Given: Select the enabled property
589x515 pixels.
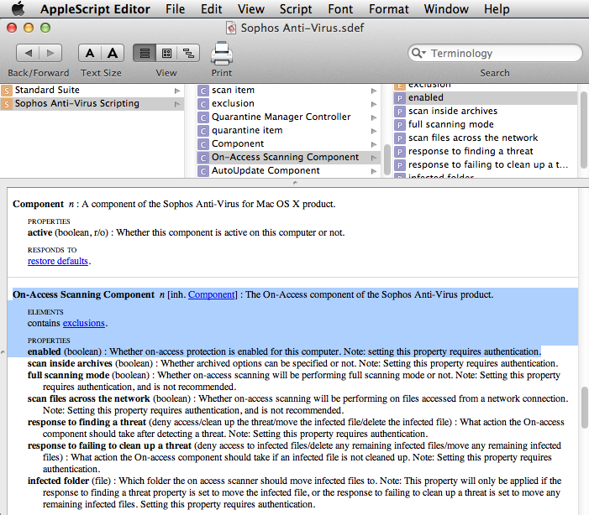Looking at the screenshot, I should (x=485, y=97).
